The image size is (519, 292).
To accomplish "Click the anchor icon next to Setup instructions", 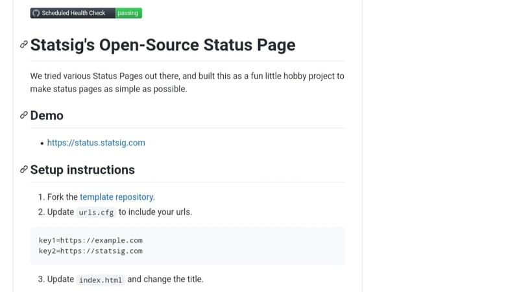I will point(23,169).
